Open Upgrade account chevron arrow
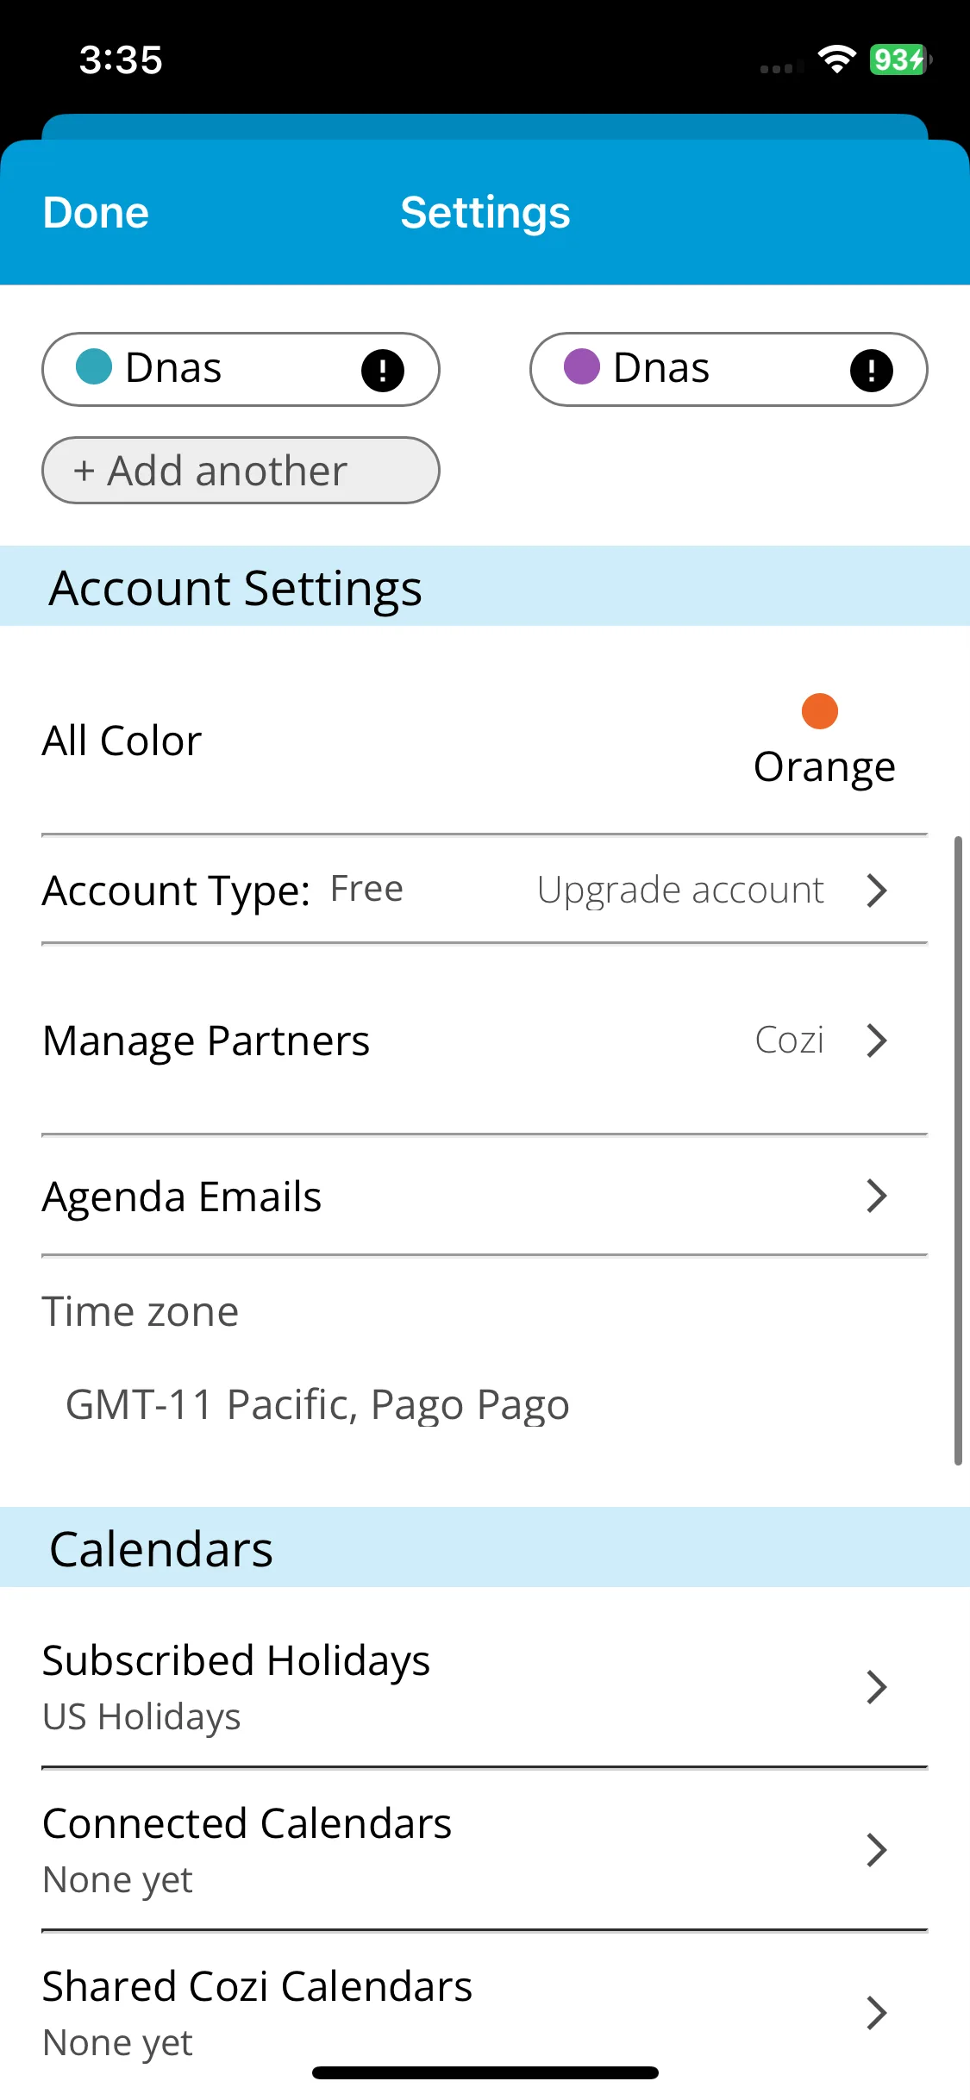 [877, 891]
